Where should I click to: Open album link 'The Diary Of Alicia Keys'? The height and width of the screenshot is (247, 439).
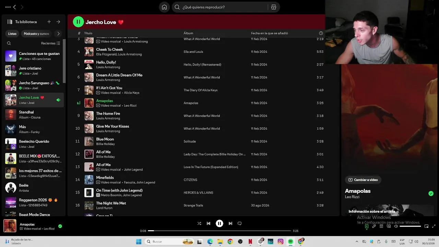click(x=200, y=90)
